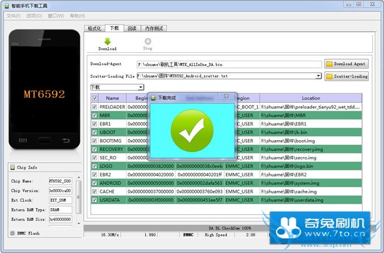
Task: Switch to the 内存测试 tab
Action: tap(154, 28)
